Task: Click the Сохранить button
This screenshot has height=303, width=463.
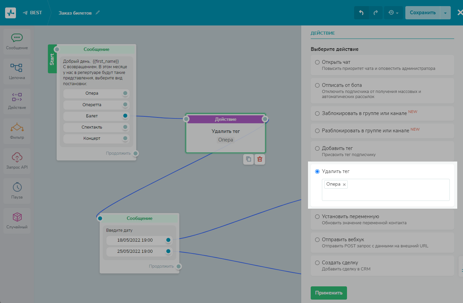Action: tap(422, 13)
